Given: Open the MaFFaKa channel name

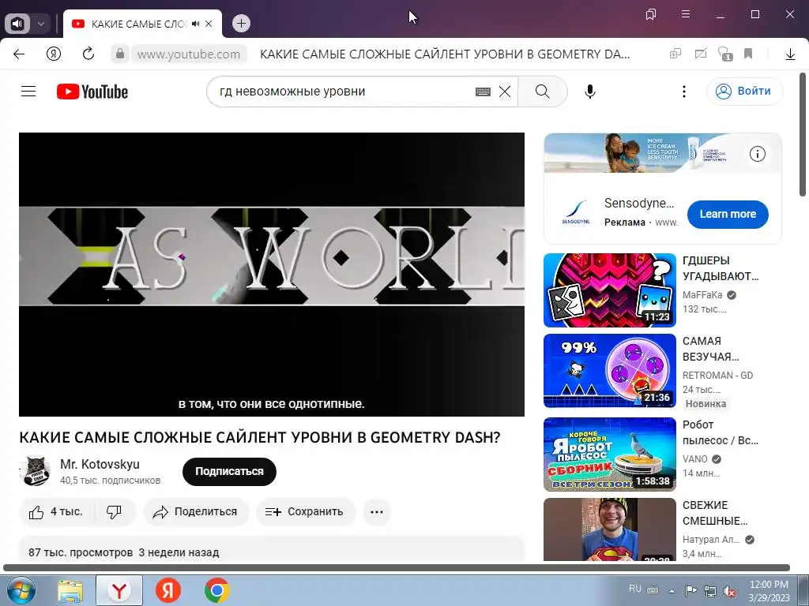Looking at the screenshot, I should [x=702, y=295].
